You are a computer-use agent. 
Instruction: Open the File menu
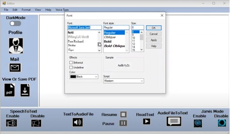[x=6, y=10]
